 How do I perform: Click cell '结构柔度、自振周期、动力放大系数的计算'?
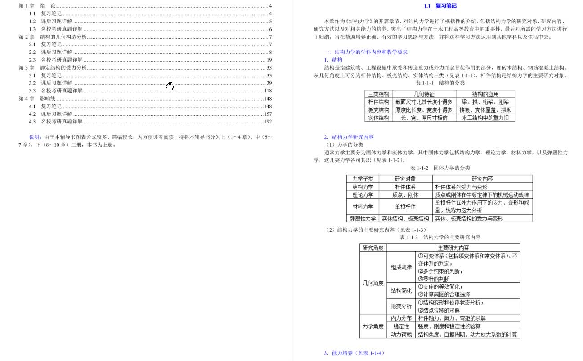(467, 334)
